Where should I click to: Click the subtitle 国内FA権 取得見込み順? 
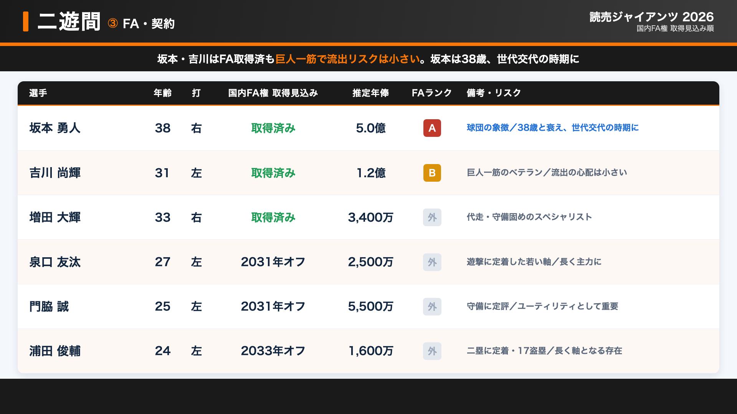[675, 29]
